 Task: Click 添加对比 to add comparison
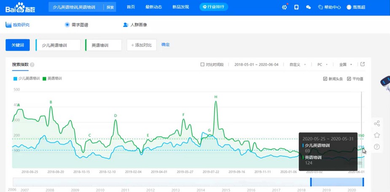[142, 45]
